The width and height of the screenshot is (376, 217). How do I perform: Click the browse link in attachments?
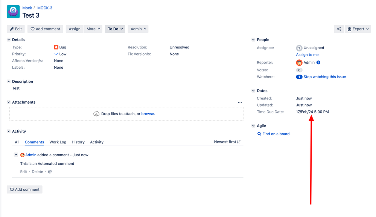point(148,114)
